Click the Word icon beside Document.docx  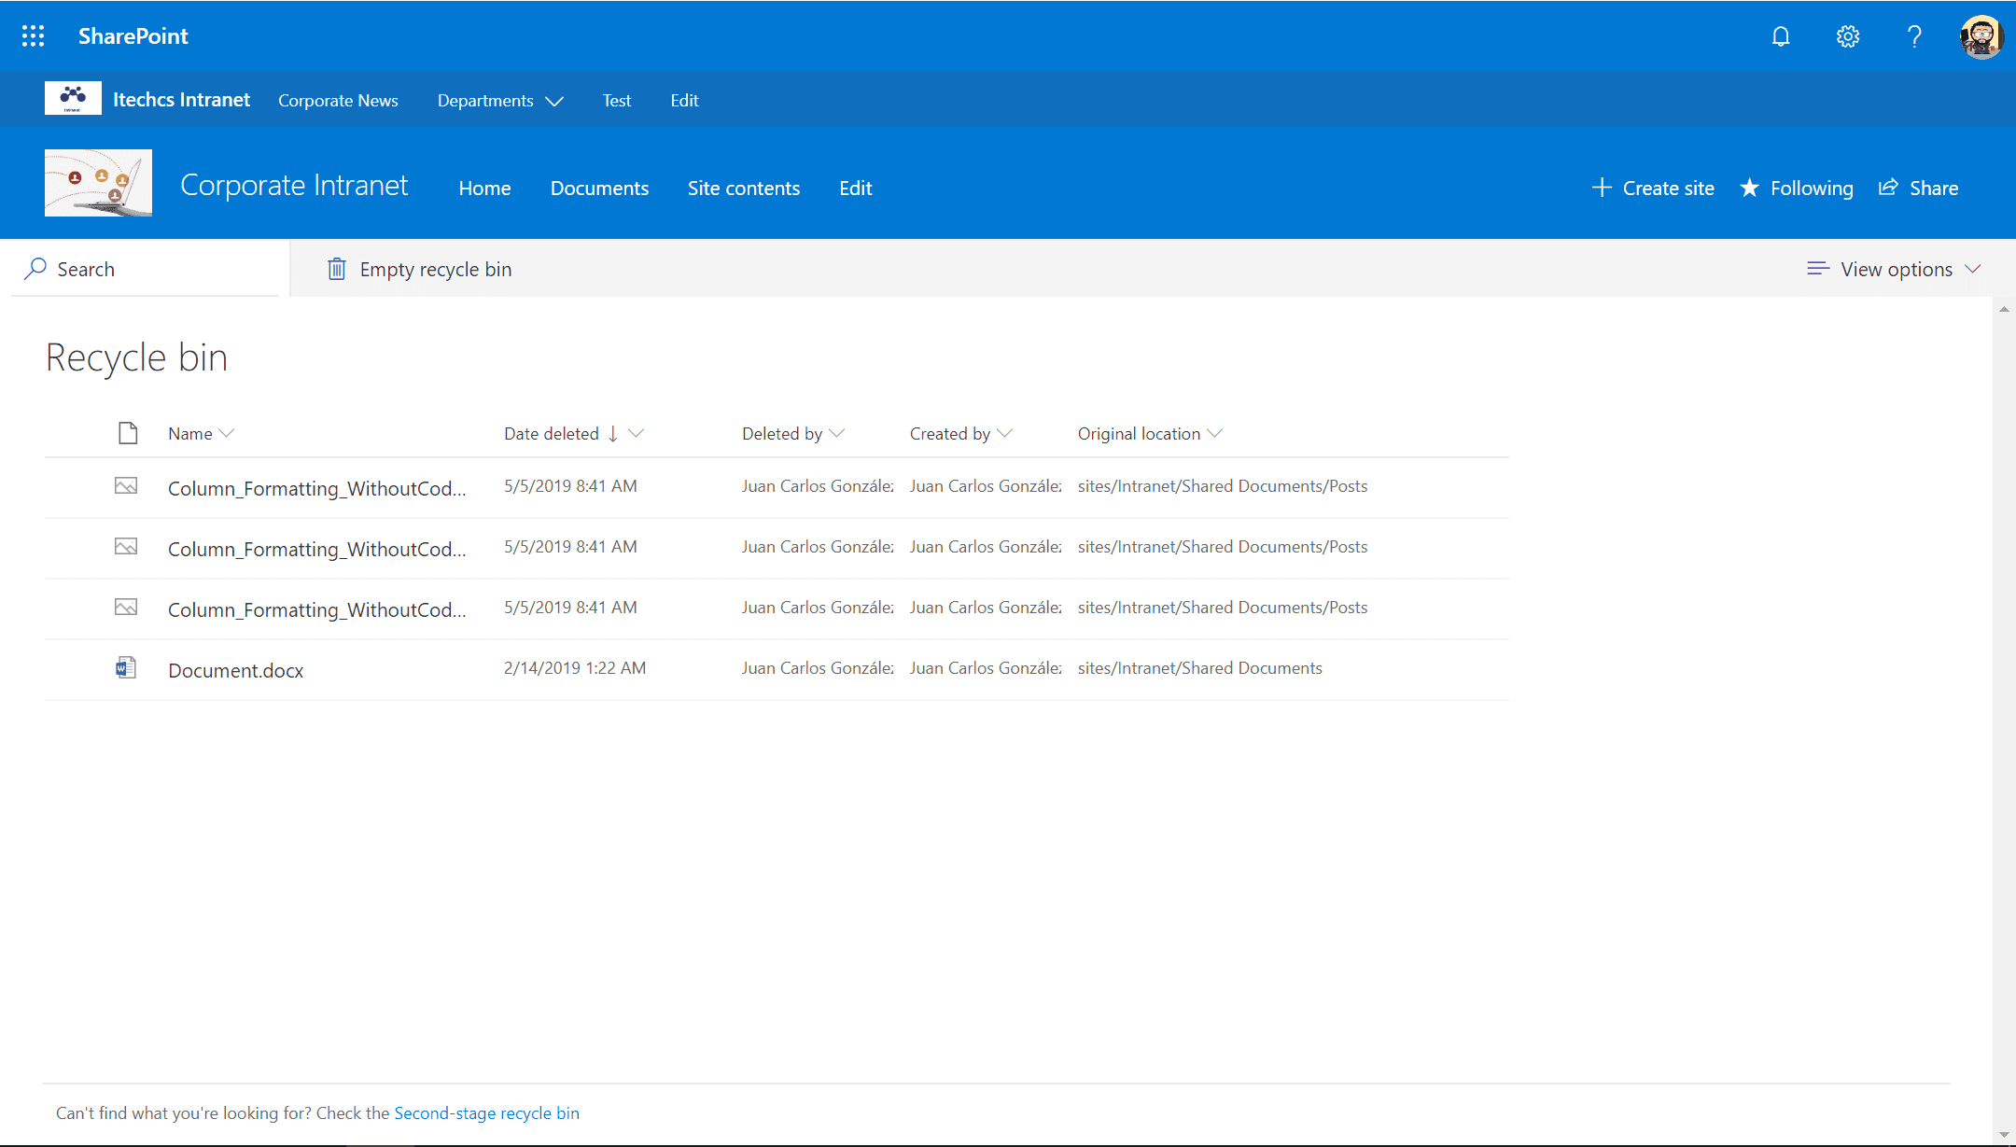(x=126, y=668)
